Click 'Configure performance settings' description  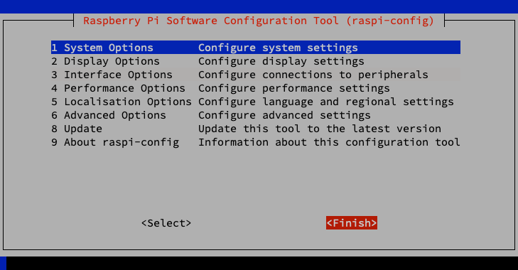(x=294, y=89)
